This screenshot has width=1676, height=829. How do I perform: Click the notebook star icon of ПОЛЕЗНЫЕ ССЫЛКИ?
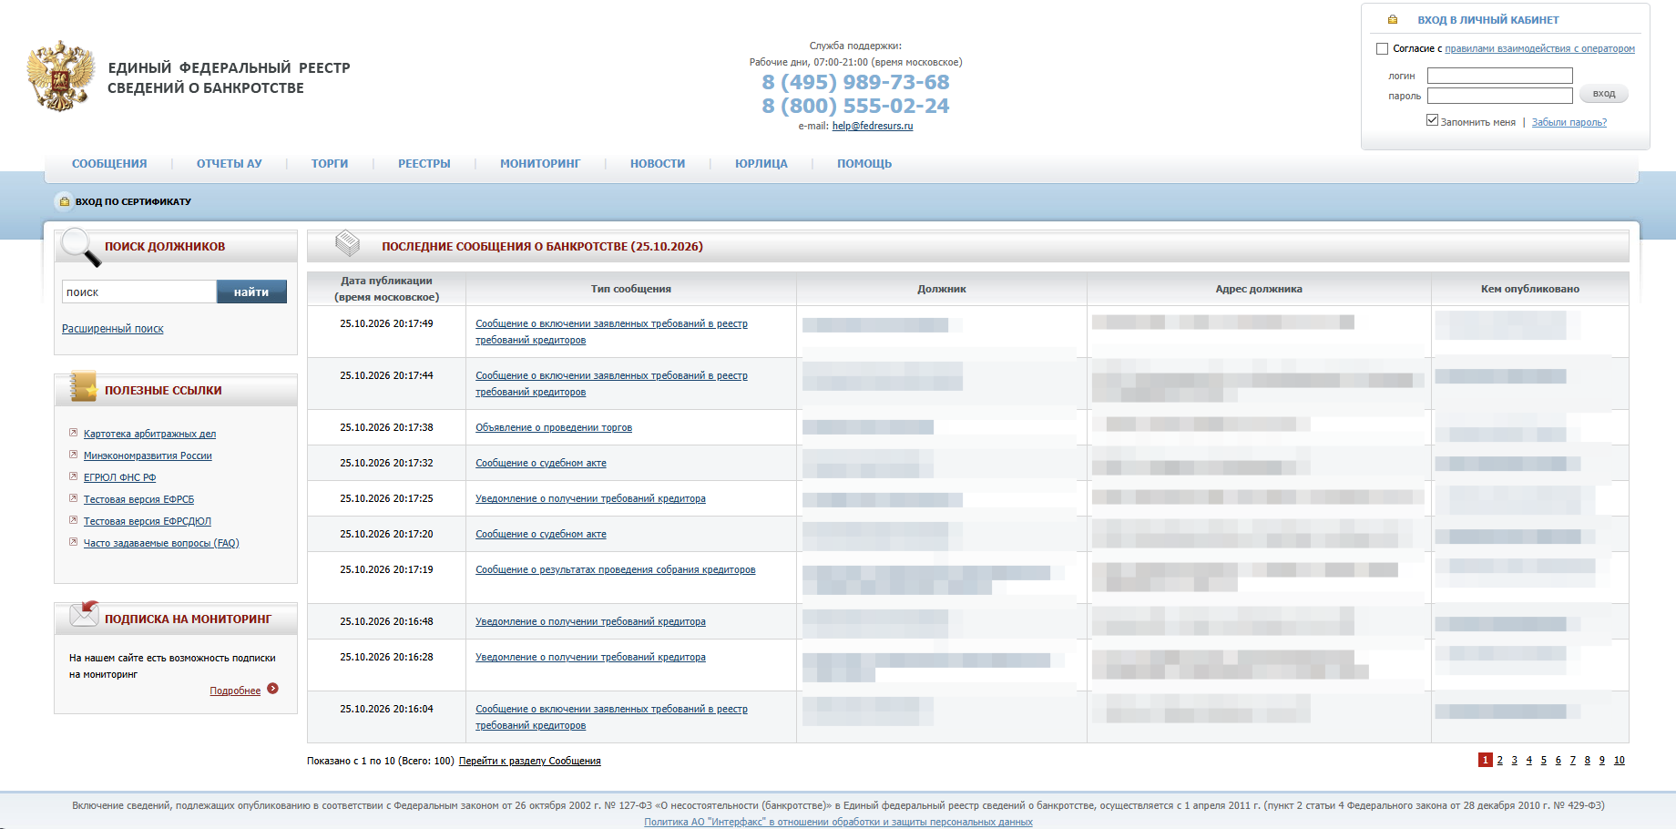(x=83, y=386)
